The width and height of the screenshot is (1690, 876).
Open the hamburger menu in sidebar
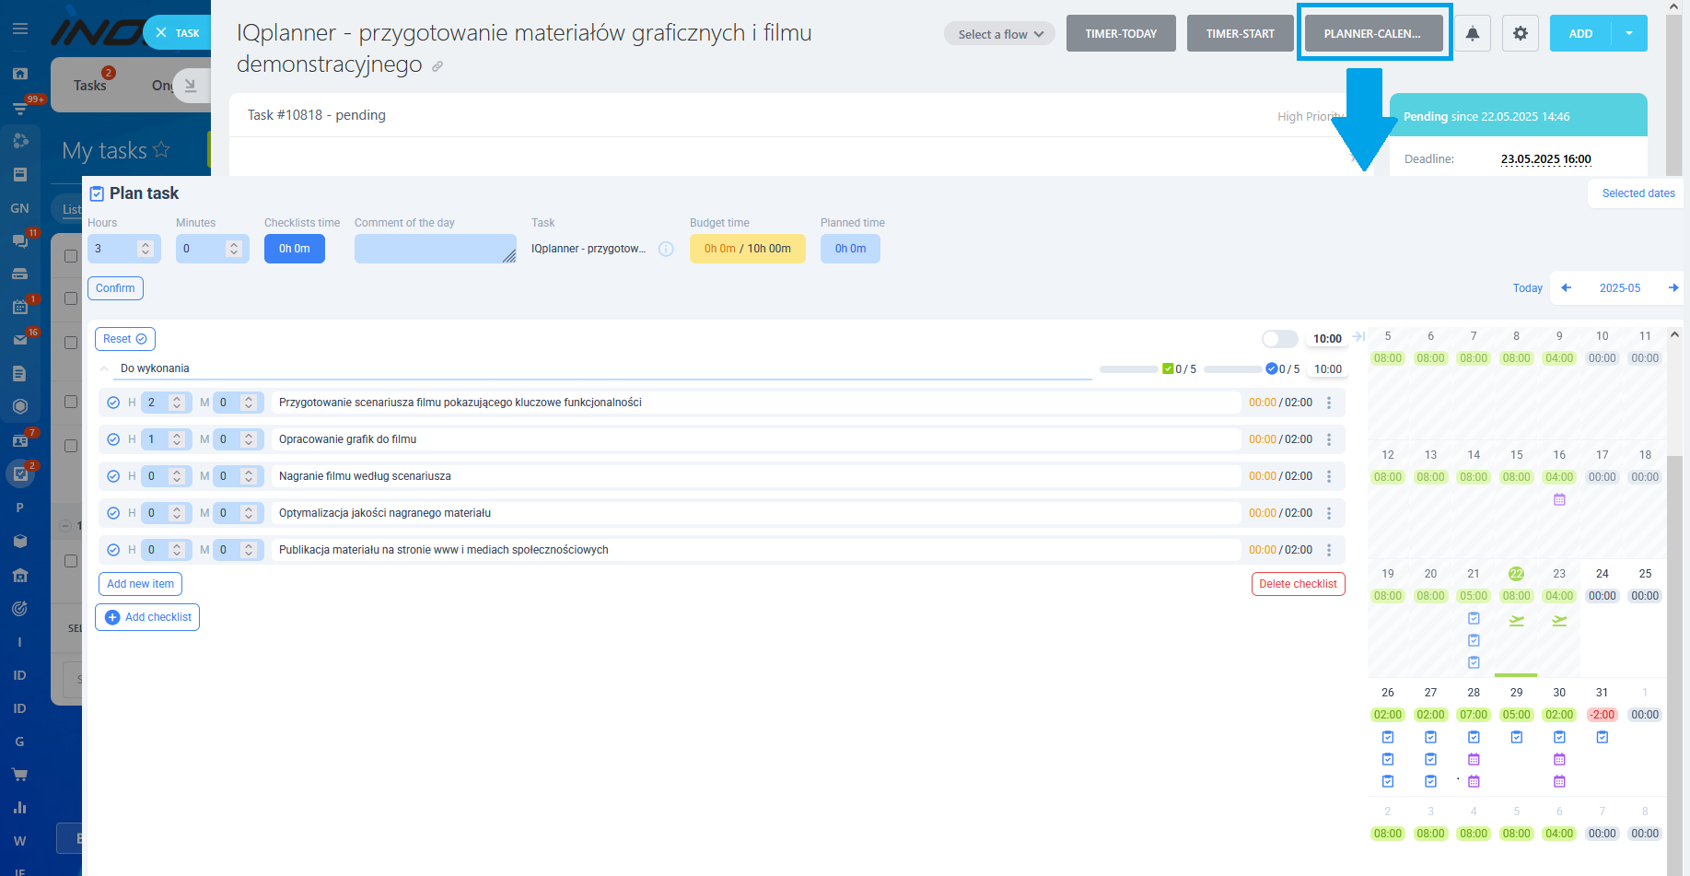(x=20, y=29)
